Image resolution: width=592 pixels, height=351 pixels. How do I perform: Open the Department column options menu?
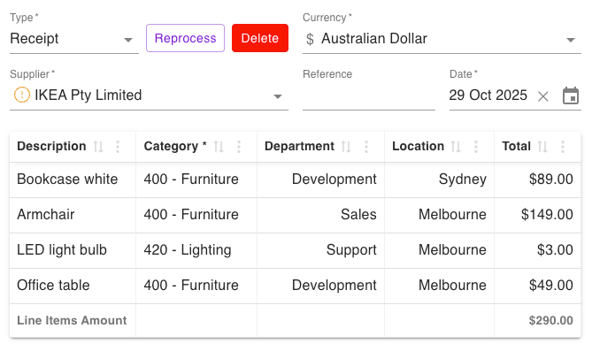pos(366,147)
